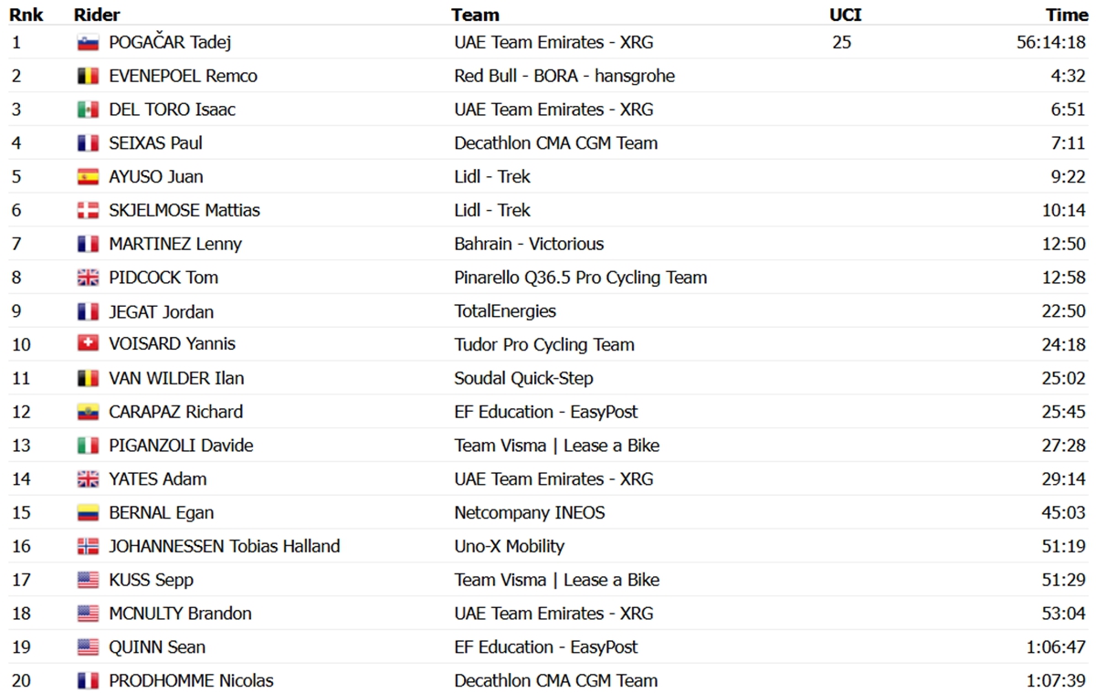This screenshot has height=693, width=1096.
Task: Select rider KUSS Sepp
Action: click(x=151, y=580)
